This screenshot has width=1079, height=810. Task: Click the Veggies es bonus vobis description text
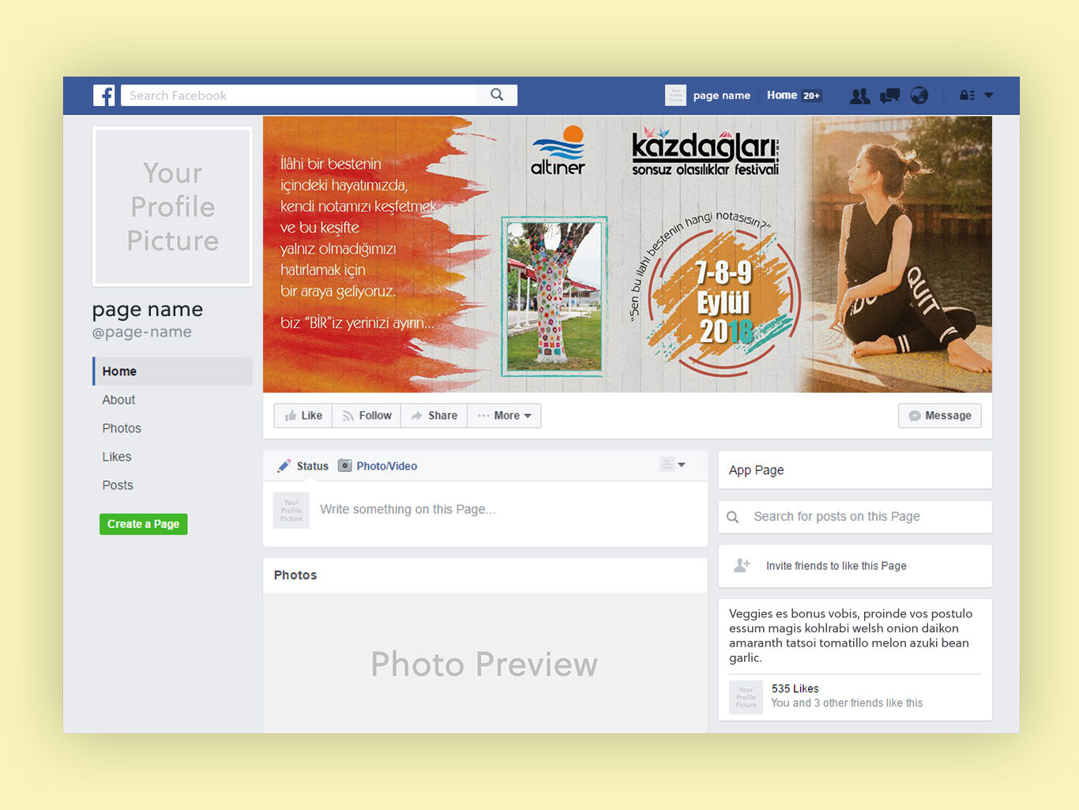pos(851,635)
